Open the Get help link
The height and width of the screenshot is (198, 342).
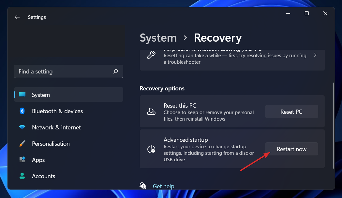pyautogui.click(x=163, y=186)
